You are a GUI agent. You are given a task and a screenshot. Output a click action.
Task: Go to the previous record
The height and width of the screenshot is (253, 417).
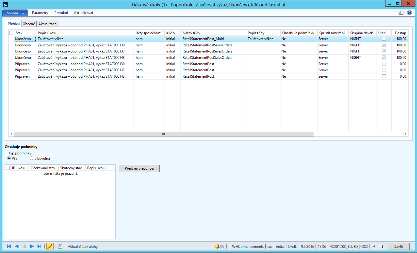pyautogui.click(x=16, y=246)
